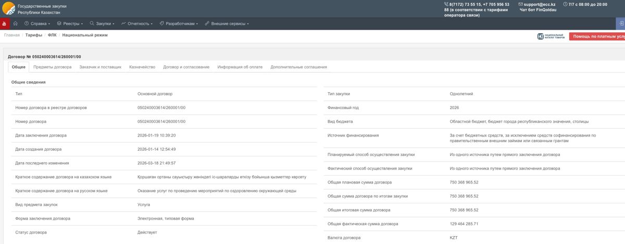625x244 pixels.
Task: Open the Заказчик и поставщик tab
Action: point(100,67)
